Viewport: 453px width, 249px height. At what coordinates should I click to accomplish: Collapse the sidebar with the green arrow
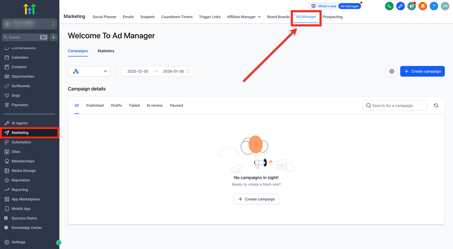coord(59,243)
